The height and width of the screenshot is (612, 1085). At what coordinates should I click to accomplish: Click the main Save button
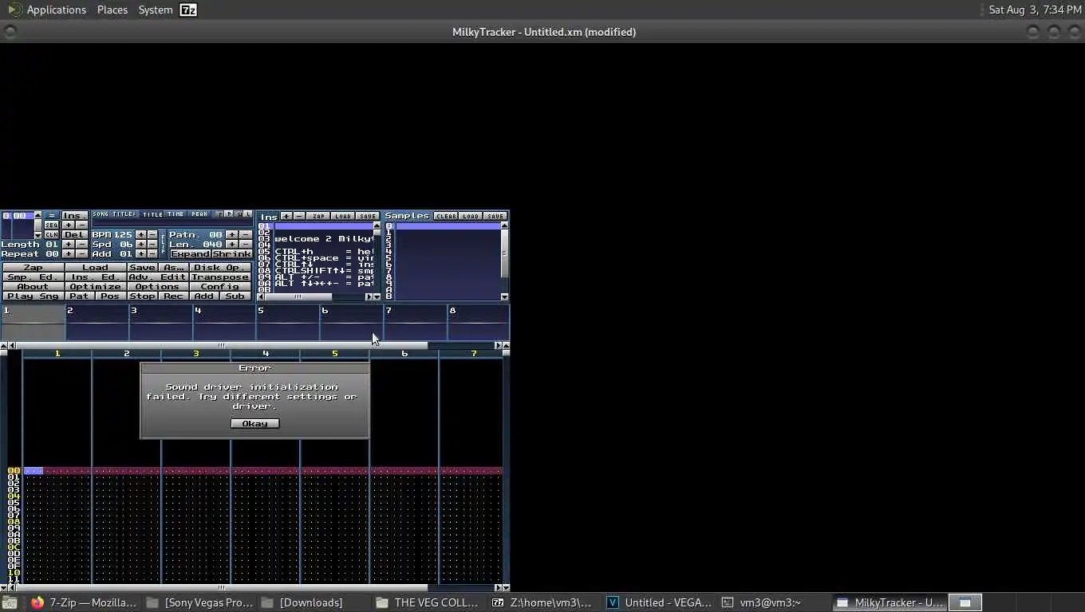coord(142,268)
